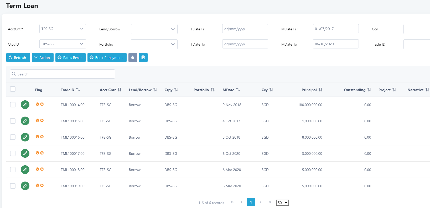The width and height of the screenshot is (430, 208).
Task: Click the save disk icon button
Action: point(143,58)
